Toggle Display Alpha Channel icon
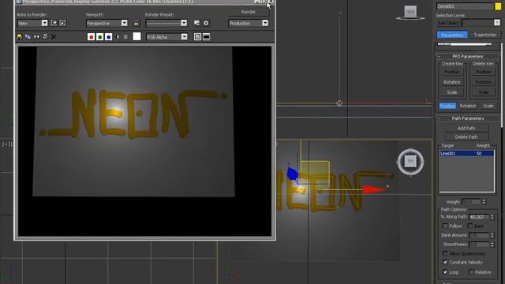The image size is (505, 284). tap(118, 37)
